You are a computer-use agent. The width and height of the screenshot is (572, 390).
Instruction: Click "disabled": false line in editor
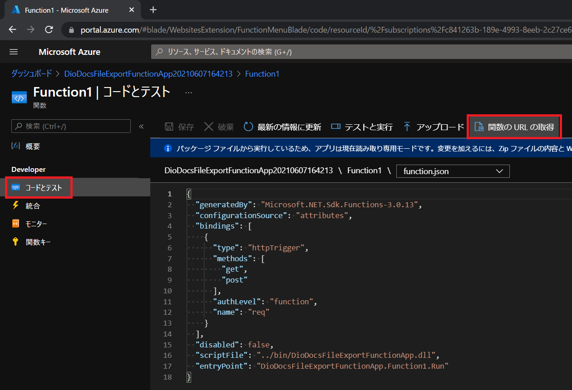[235, 345]
